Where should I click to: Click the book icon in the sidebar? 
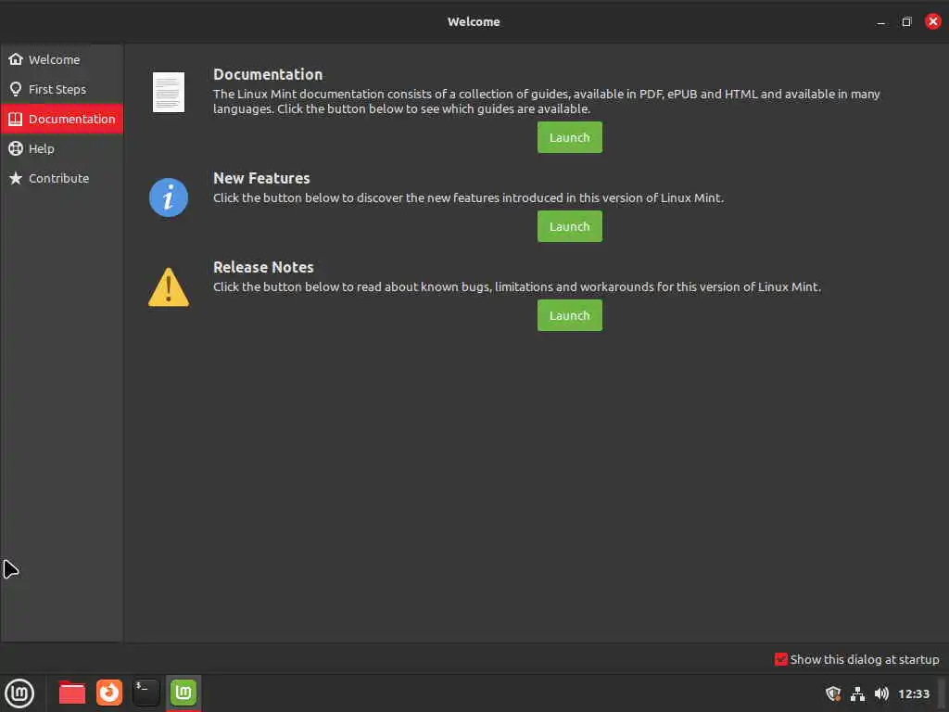coord(16,119)
